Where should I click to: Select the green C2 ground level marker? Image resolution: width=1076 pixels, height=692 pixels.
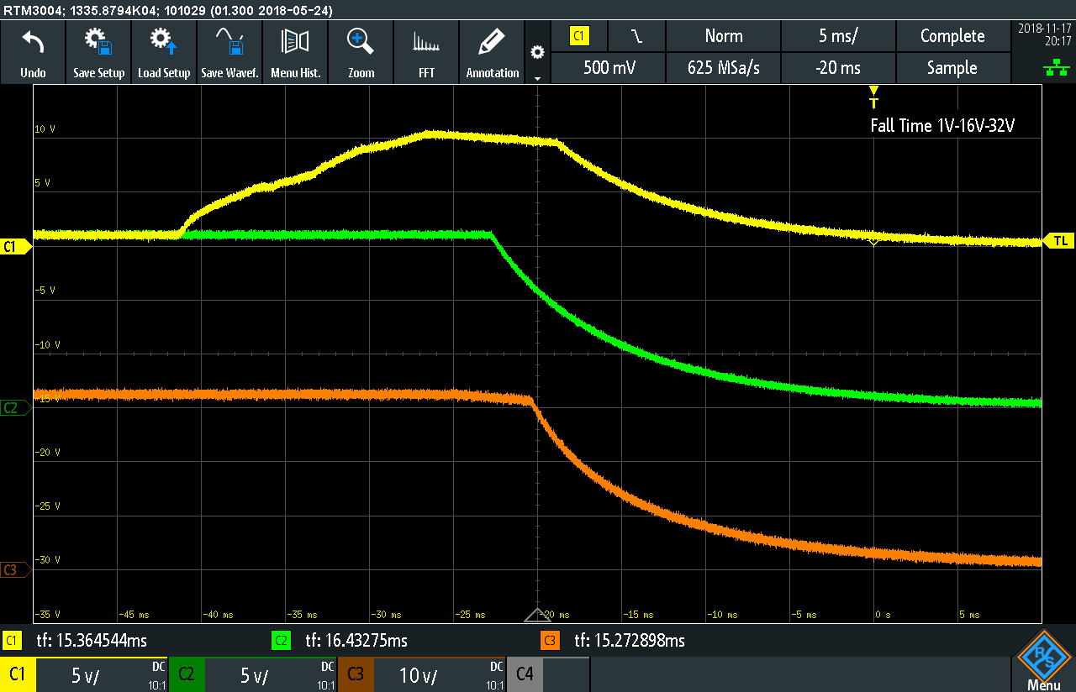coord(15,408)
